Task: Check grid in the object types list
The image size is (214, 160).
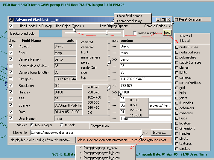Action: 177,88
